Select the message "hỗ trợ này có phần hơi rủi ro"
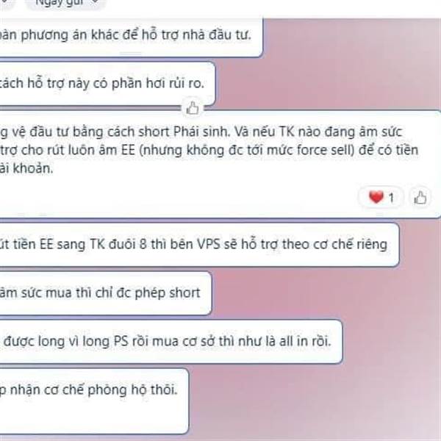441x441 pixels. click(x=107, y=84)
